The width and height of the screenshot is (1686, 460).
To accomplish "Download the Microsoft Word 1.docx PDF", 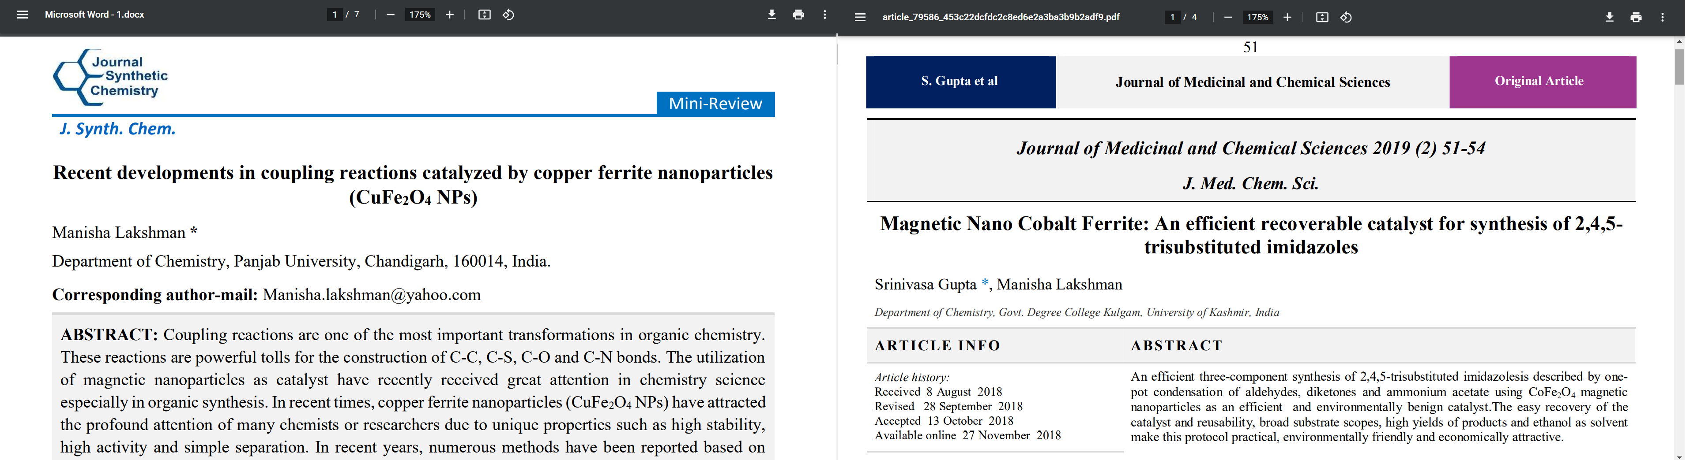I will point(771,15).
